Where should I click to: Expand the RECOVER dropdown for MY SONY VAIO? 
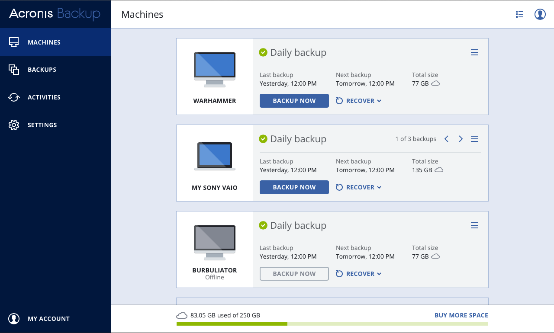pyautogui.click(x=358, y=187)
